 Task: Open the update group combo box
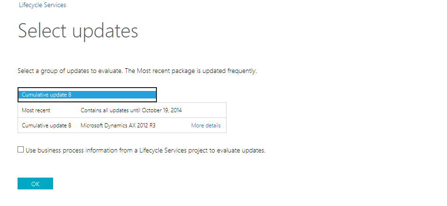87,95
